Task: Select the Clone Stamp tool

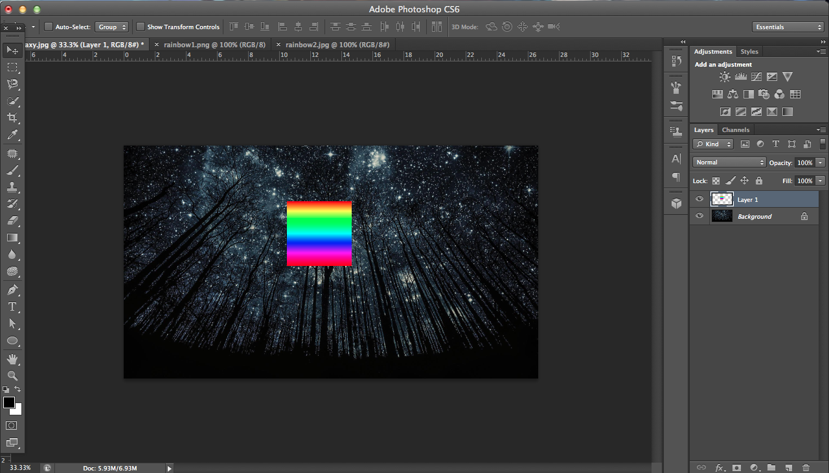Action: 12,188
